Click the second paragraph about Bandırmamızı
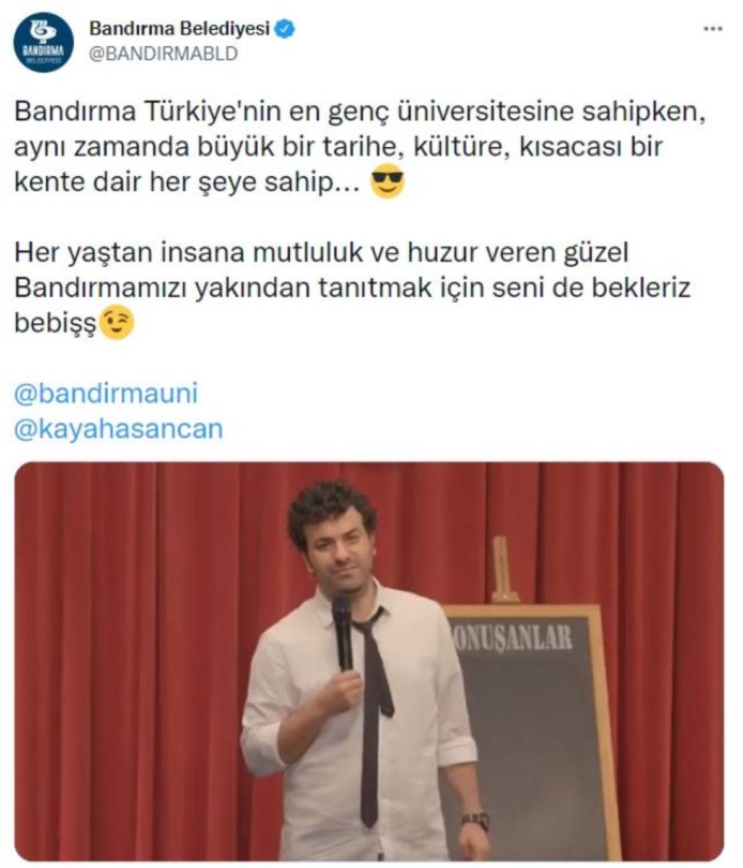Viewport: 743px width, 868px height. (352, 287)
